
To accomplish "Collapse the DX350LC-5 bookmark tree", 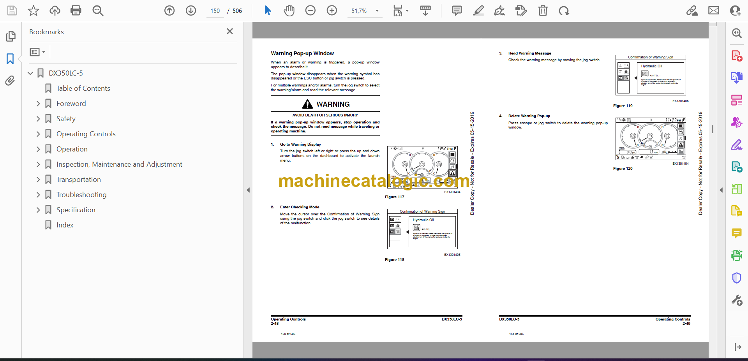I will (30, 73).
